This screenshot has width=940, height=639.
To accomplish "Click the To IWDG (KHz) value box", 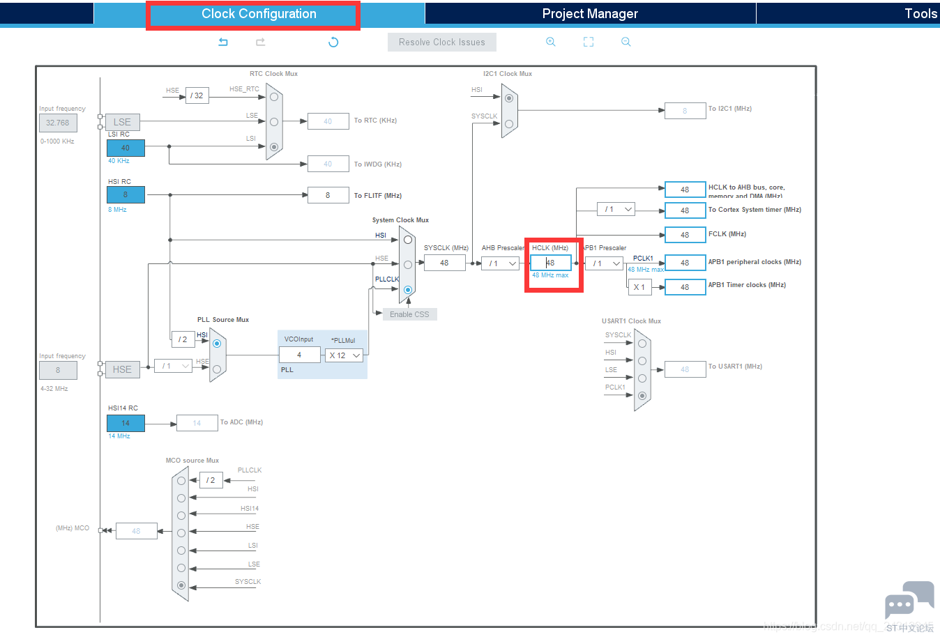I will [x=328, y=164].
